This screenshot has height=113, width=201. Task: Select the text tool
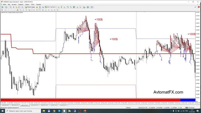(23, 10)
